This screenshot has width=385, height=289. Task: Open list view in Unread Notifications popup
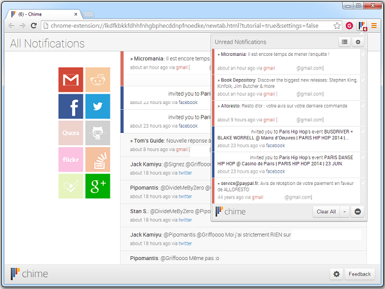coord(345,42)
